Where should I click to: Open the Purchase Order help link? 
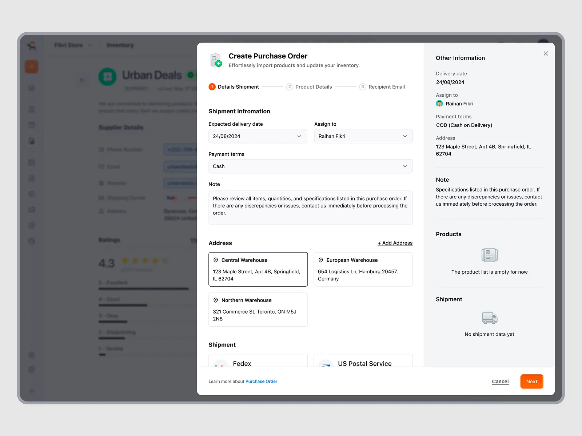261,381
